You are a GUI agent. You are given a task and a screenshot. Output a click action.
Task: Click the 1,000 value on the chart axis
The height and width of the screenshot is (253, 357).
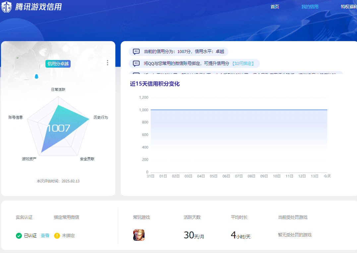pyautogui.click(x=144, y=110)
